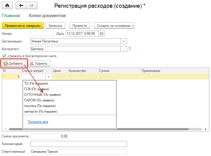Image resolution: width=211 pixels, height=156 pixels.
Task: Open the Показать все link
Action: (x=38, y=122)
